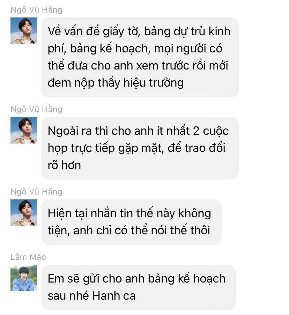Click 'tiện, anh chỉ có thể nói thế thôi'
This screenshot has width=289, height=315.
pyautogui.click(x=129, y=230)
